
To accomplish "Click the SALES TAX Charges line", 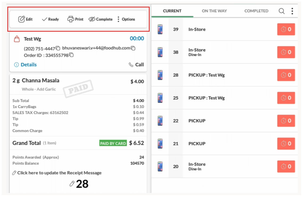I will [x=78, y=112].
